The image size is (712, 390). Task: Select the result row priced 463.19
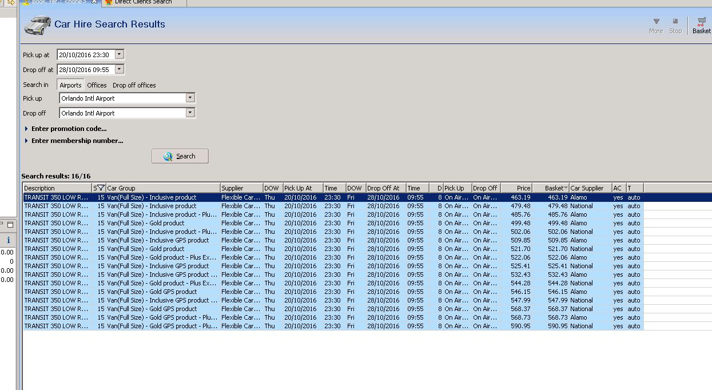click(x=333, y=197)
